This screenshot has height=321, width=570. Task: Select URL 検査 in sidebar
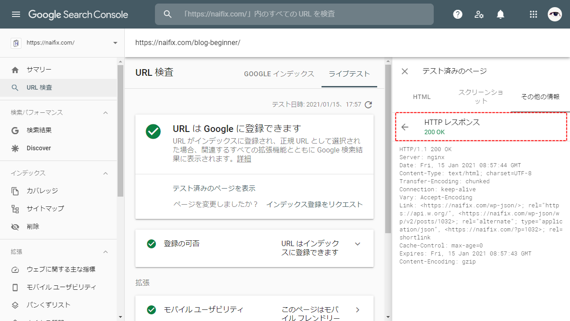(59, 88)
